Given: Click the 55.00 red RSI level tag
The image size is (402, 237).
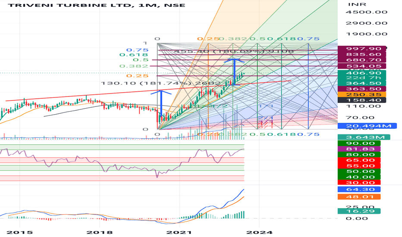Looking at the screenshot, I should (359, 166).
